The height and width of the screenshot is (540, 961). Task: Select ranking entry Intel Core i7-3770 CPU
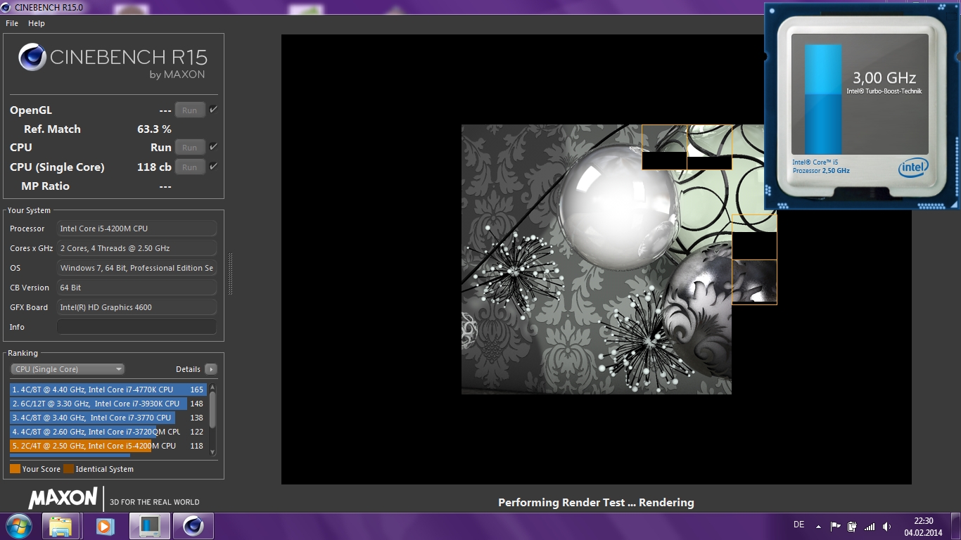pyautogui.click(x=108, y=418)
